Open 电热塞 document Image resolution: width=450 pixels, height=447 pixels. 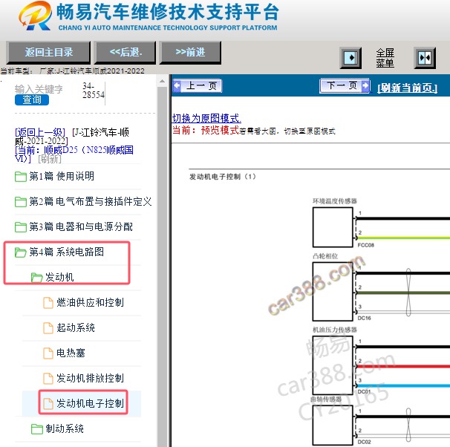pyautogui.click(x=71, y=353)
